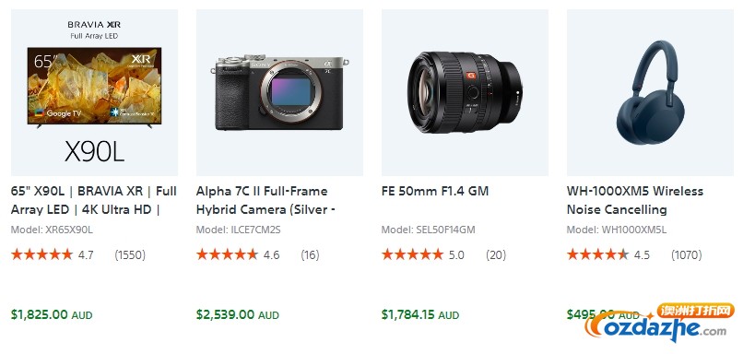Open the 65" X90L BRAVIA XR title link
The image size is (755, 354).
(x=94, y=200)
